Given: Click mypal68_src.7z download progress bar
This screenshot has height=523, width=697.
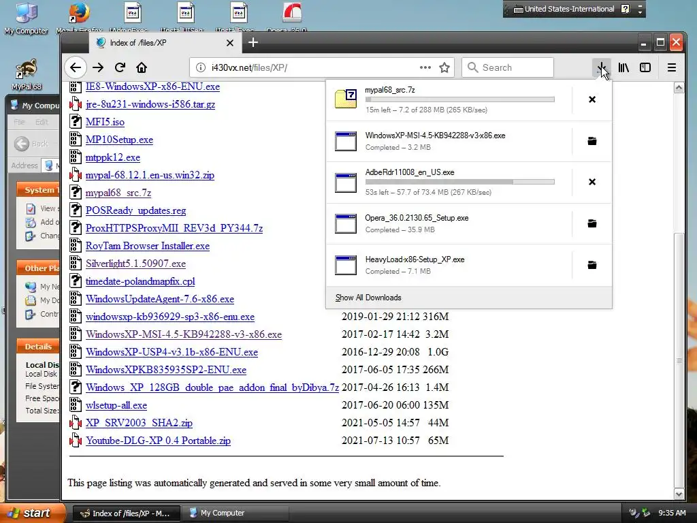Looking at the screenshot, I should click(459, 99).
